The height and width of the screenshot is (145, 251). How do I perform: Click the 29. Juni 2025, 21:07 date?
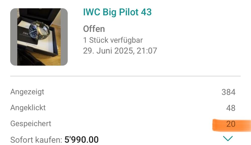coord(120,51)
